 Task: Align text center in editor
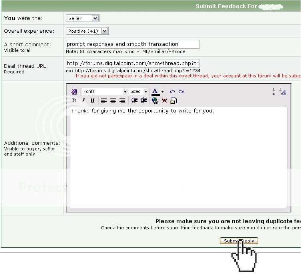pyautogui.click(x=113, y=101)
